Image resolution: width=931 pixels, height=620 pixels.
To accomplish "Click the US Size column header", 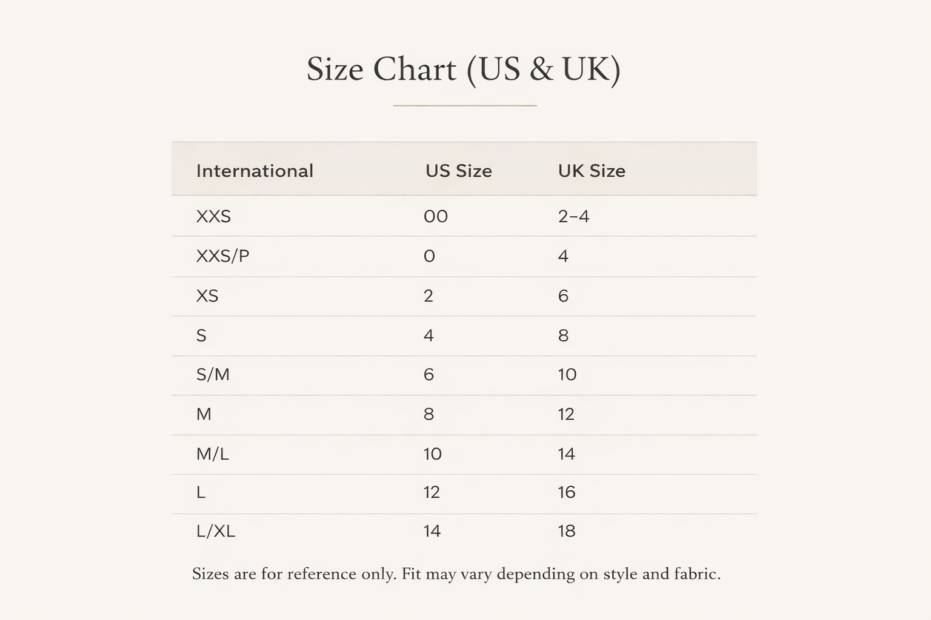I will [x=458, y=171].
